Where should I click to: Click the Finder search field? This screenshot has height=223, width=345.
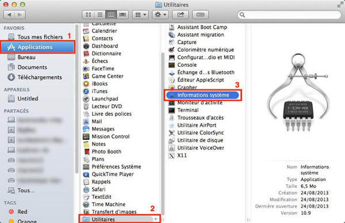(x=289, y=15)
